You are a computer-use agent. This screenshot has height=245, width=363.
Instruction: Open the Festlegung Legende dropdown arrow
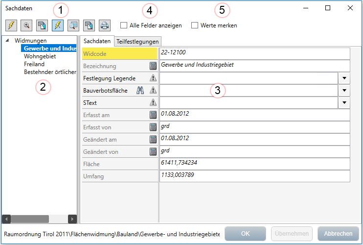(x=344, y=78)
